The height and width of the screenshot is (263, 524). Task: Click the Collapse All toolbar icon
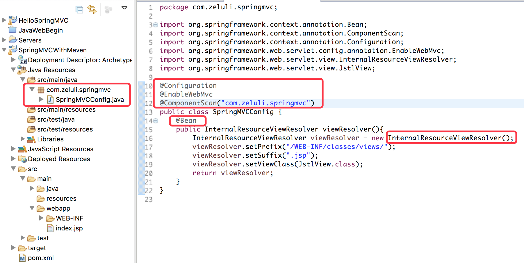pyautogui.click(x=79, y=10)
